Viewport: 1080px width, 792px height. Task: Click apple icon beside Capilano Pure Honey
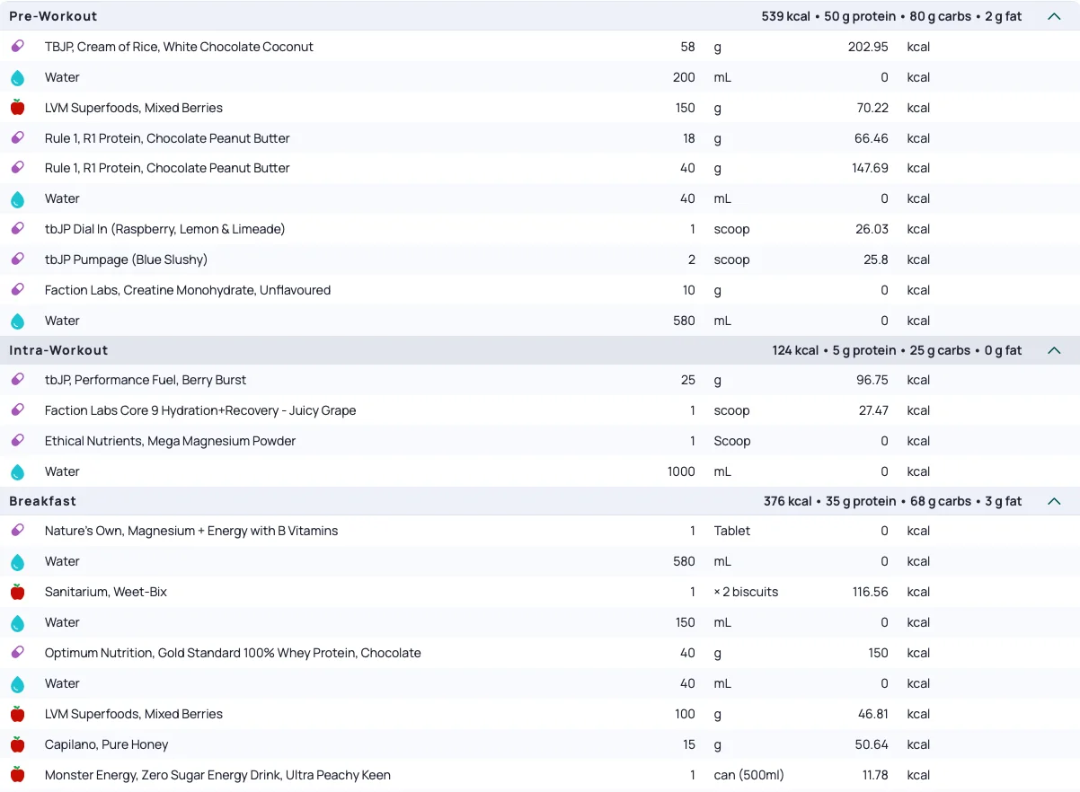click(17, 744)
